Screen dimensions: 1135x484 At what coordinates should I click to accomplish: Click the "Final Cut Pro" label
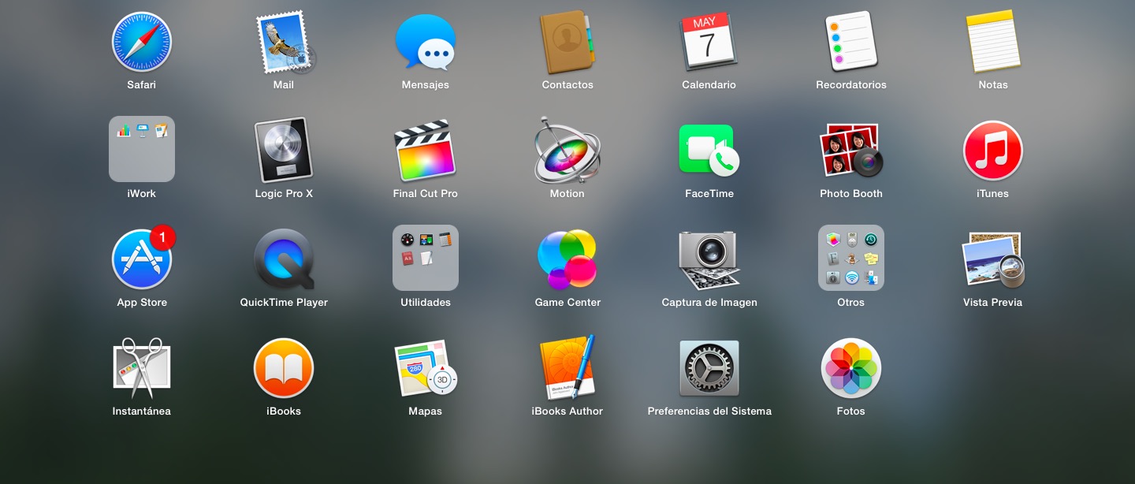(426, 194)
